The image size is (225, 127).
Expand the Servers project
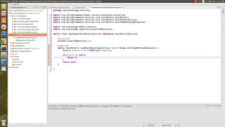pyautogui.click(x=9, y=67)
